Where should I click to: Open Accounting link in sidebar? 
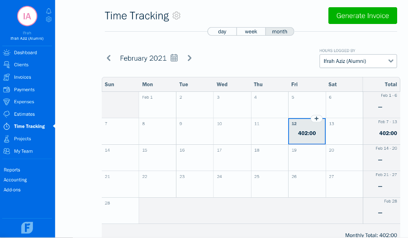point(15,180)
